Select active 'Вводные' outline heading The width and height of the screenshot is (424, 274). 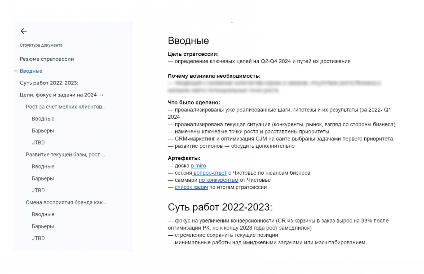(x=31, y=71)
